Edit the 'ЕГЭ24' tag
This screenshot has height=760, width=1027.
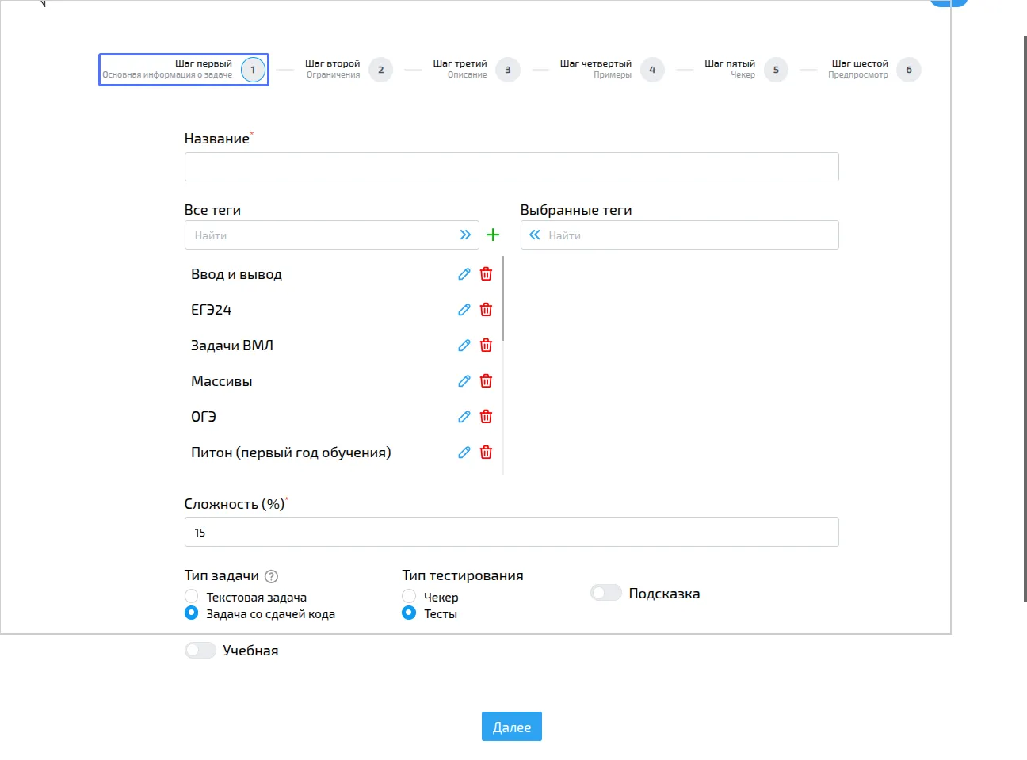click(464, 309)
